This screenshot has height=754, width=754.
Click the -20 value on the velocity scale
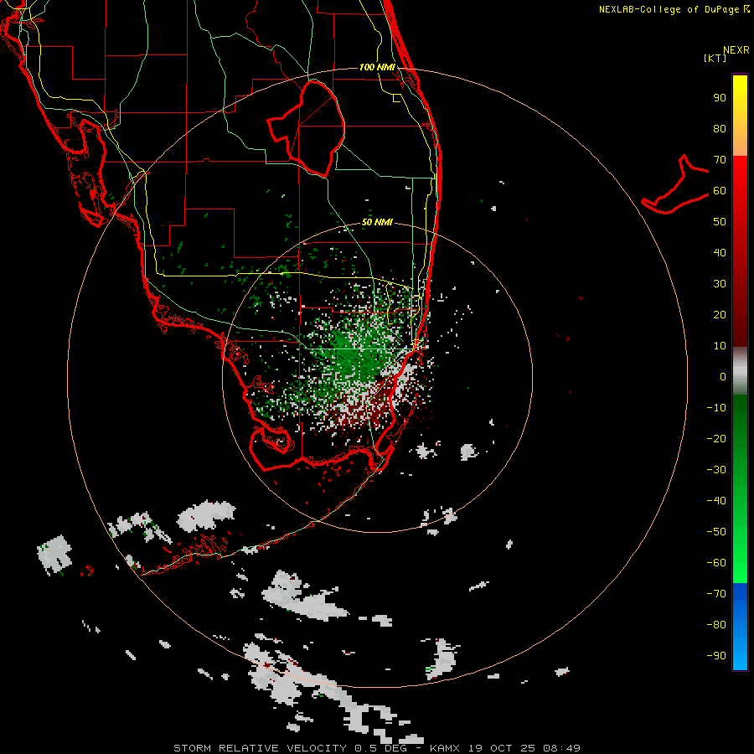click(x=716, y=439)
